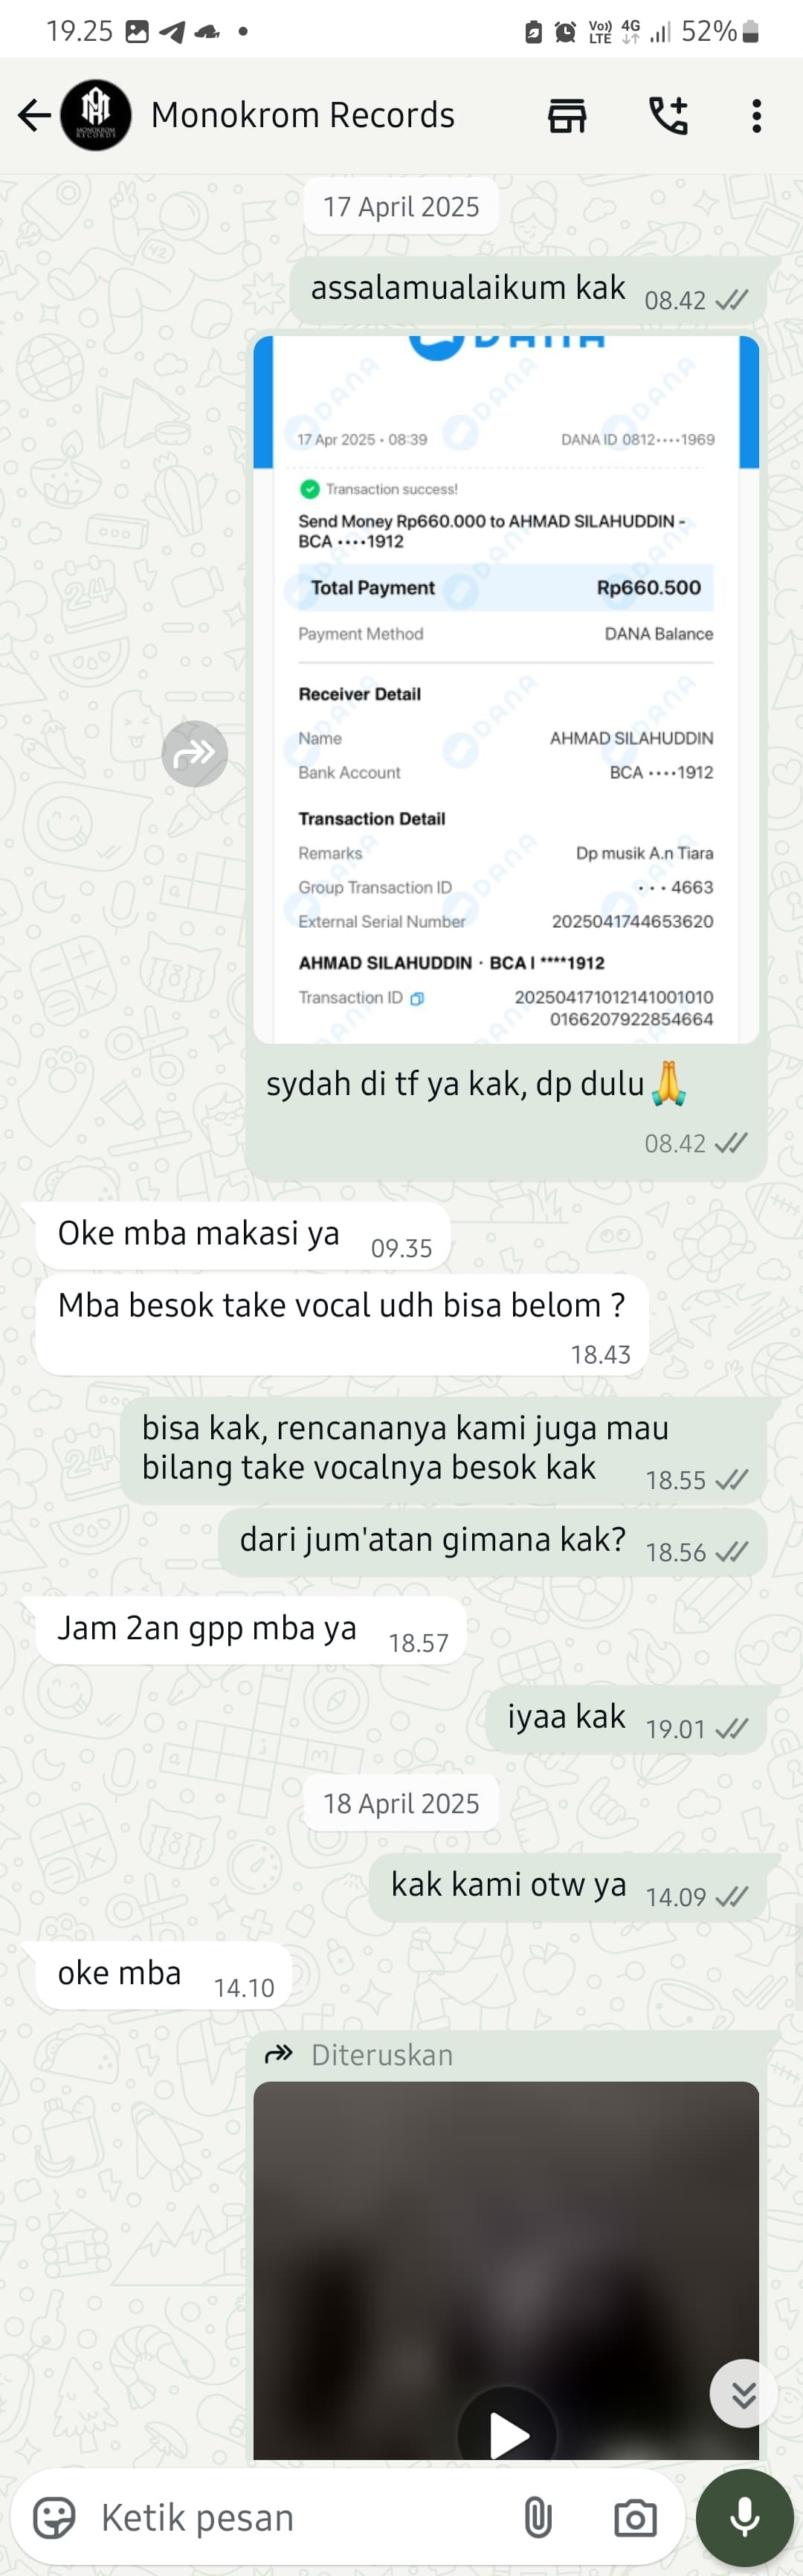The height and width of the screenshot is (2576, 803).
Task: Tap the paperclip attachment icon
Action: [x=538, y=2517]
